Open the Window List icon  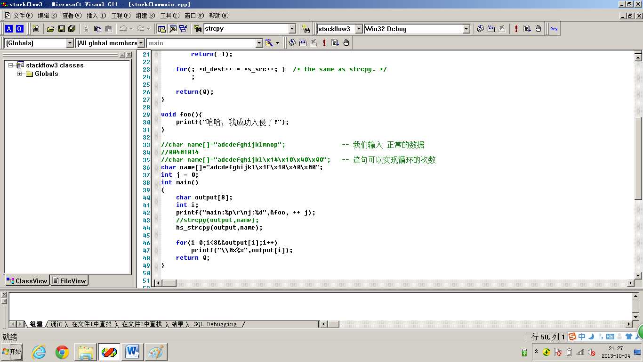(x=183, y=29)
